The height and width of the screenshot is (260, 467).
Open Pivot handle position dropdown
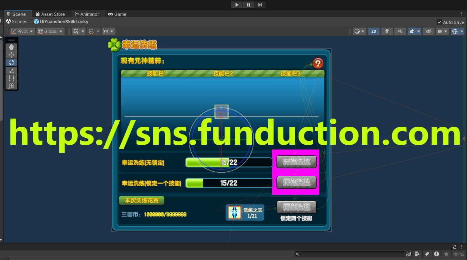click(22, 31)
